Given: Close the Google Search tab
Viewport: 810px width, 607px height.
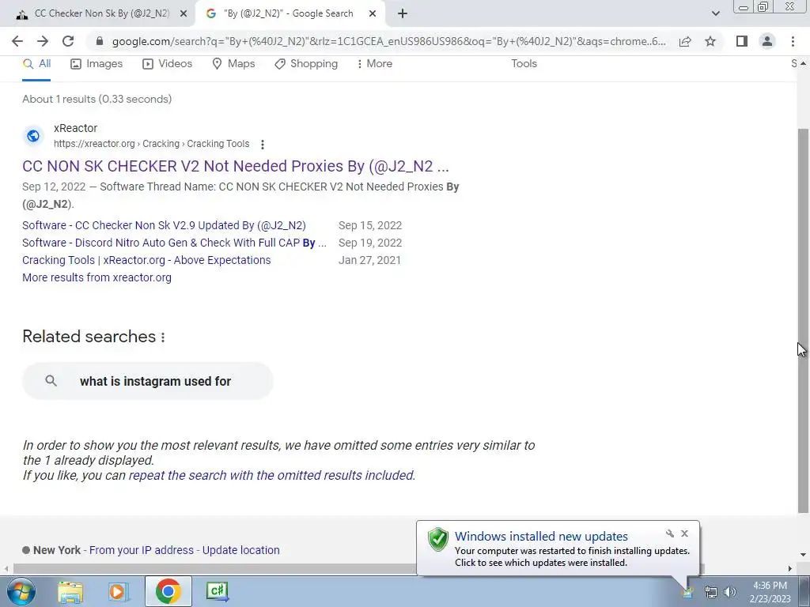Looking at the screenshot, I should pyautogui.click(x=373, y=14).
